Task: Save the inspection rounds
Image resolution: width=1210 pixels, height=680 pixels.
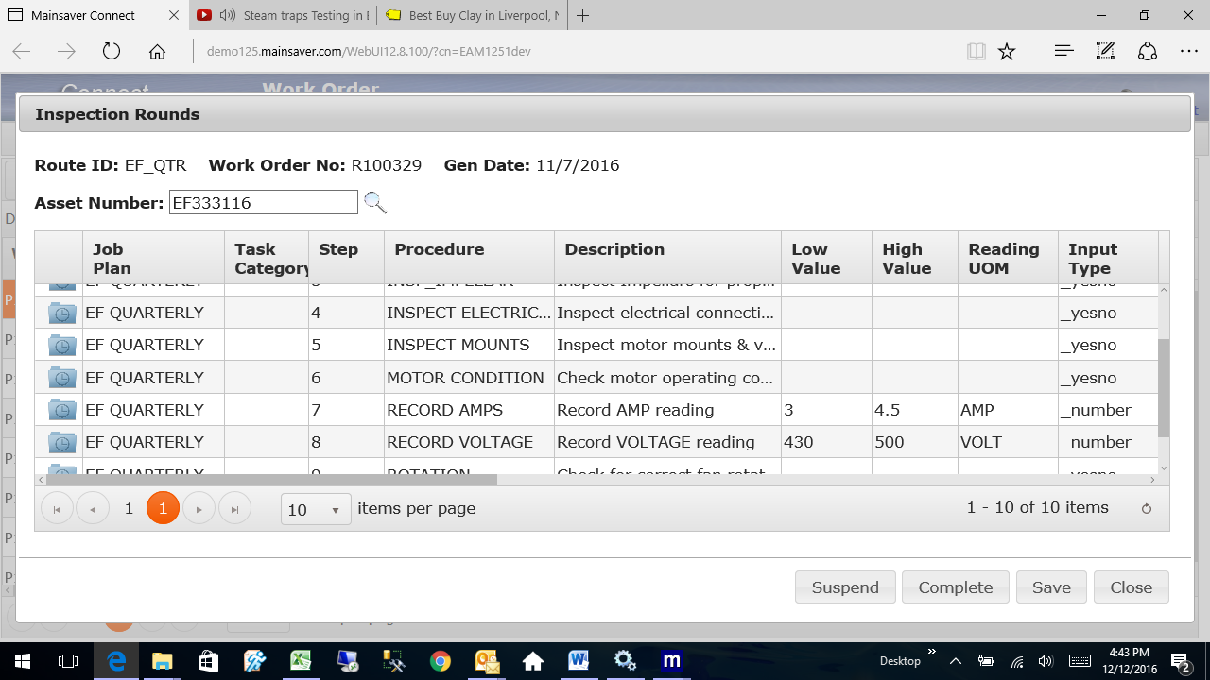Action: click(x=1051, y=587)
